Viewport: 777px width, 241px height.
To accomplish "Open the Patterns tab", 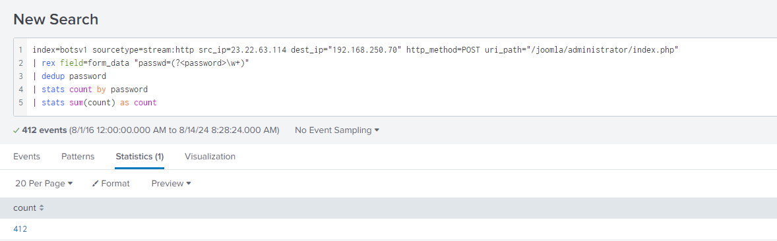I will pyautogui.click(x=78, y=156).
